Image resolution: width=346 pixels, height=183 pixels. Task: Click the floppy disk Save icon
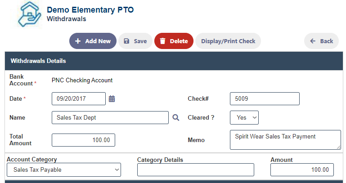pos(126,41)
